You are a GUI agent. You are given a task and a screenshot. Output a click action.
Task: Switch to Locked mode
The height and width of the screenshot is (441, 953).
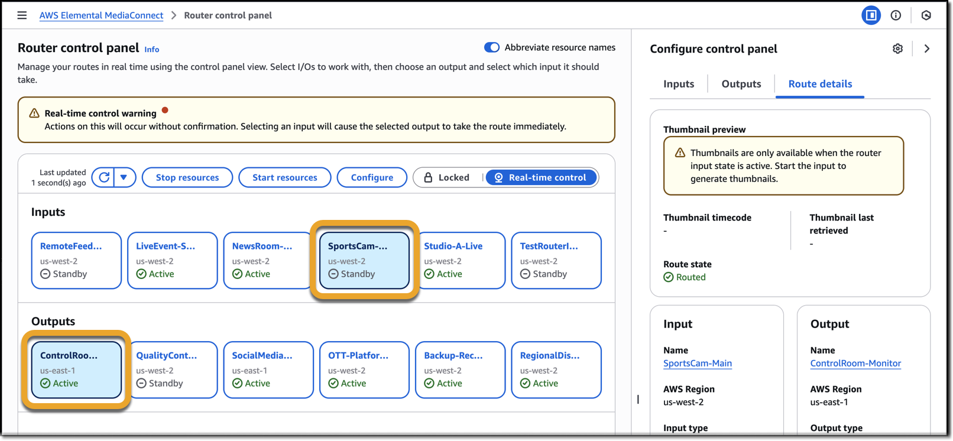point(448,177)
